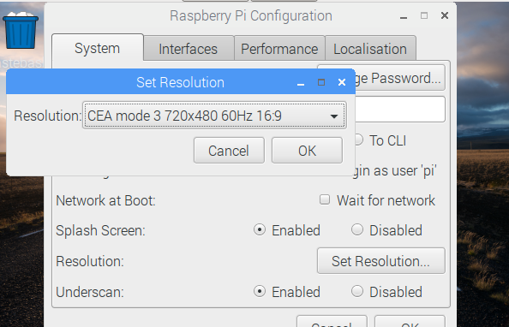The height and width of the screenshot is (327, 509).
Task: Close the Set Resolution dialog
Action: (342, 82)
